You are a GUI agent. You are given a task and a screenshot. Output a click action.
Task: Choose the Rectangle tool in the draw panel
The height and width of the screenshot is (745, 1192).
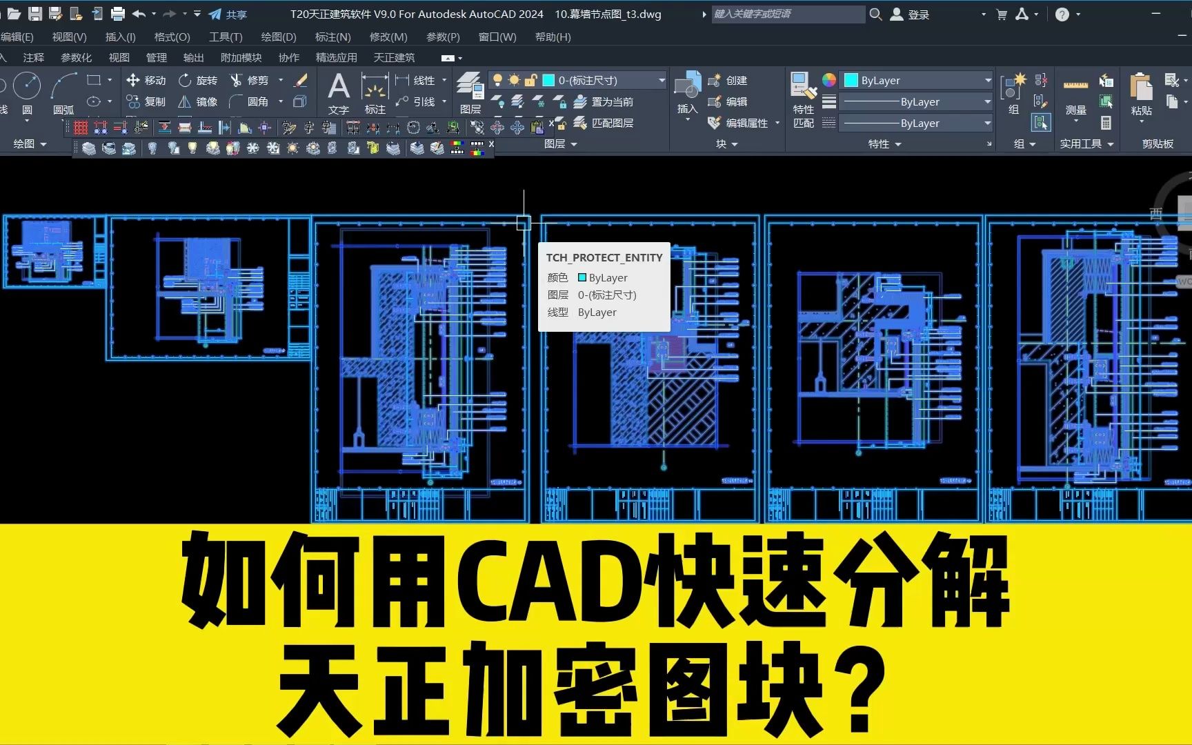[x=94, y=80]
